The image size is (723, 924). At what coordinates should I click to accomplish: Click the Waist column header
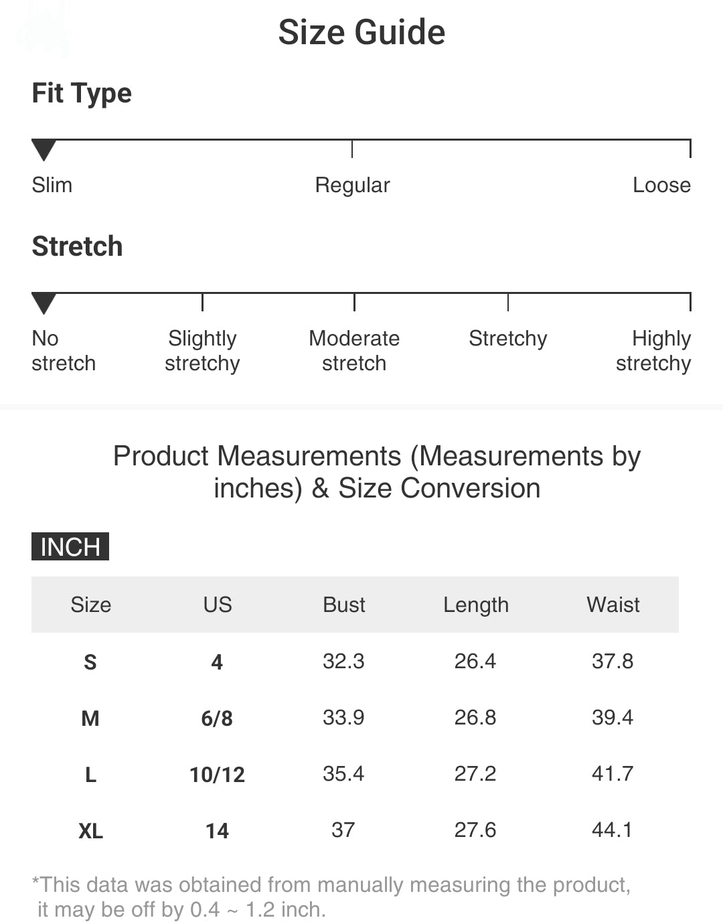[613, 605]
